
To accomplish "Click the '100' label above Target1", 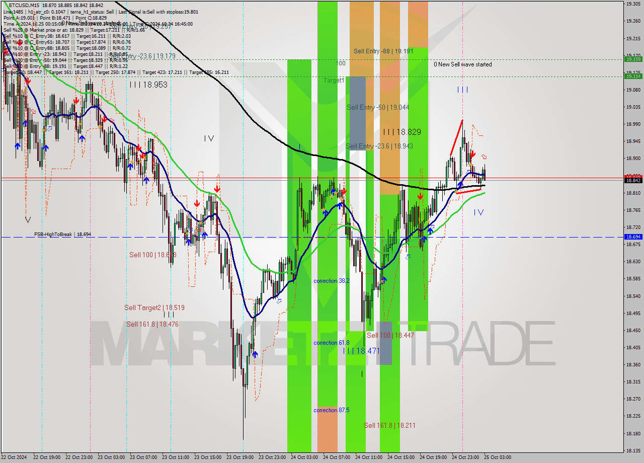I will click(x=341, y=63).
